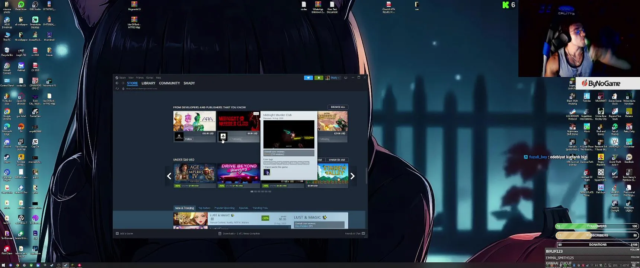Go to the LIBRARY section
Screen dimensions: 640x268
(148, 83)
